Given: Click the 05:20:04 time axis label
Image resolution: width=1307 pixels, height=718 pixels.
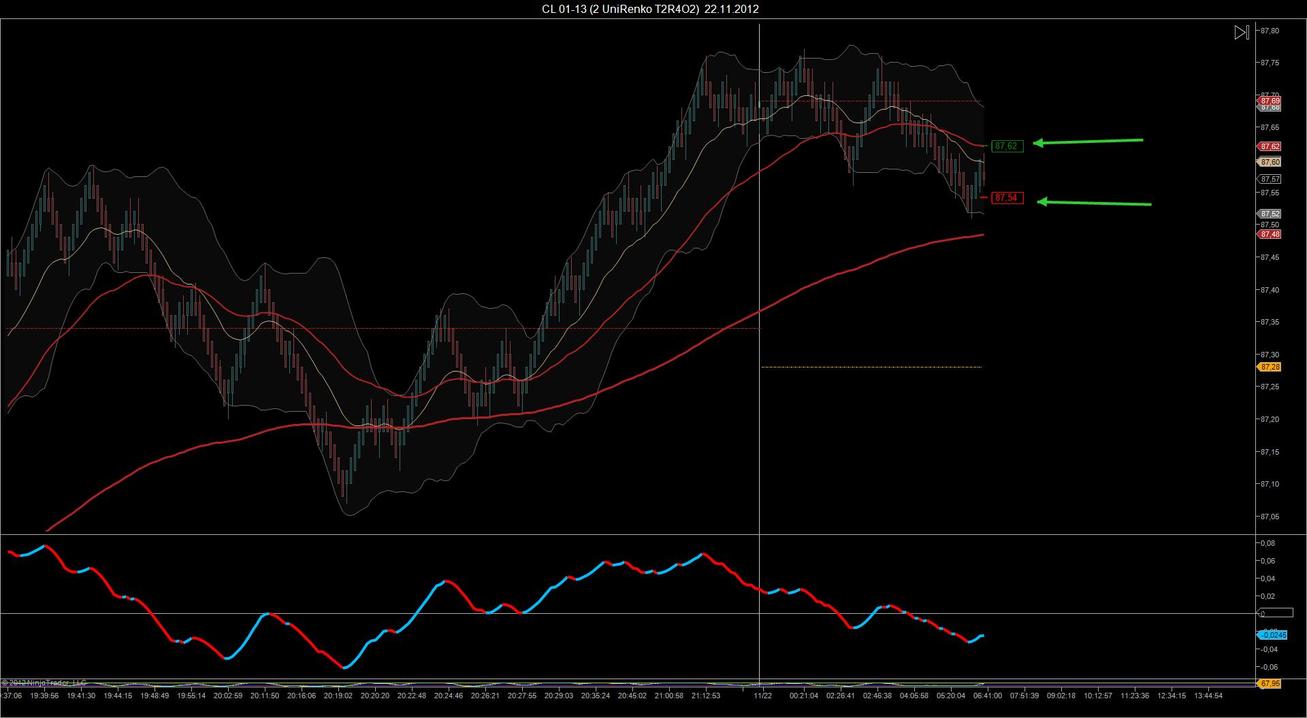Looking at the screenshot, I should (x=951, y=696).
